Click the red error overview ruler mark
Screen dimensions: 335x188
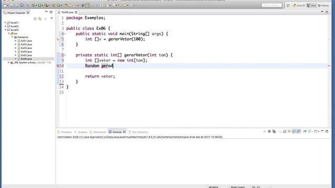click(x=329, y=66)
